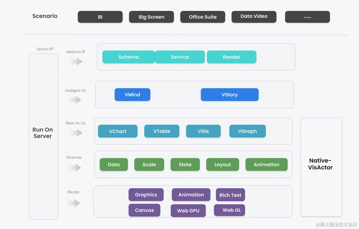
Task: Click the arrow icon under Intelligent Kit
Action: 75,100
